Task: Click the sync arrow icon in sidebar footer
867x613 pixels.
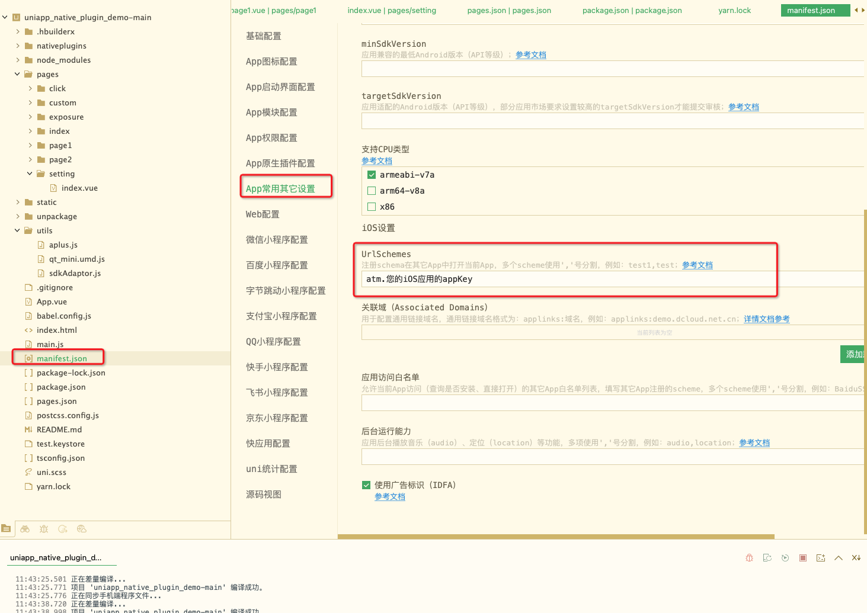Action: coord(63,529)
